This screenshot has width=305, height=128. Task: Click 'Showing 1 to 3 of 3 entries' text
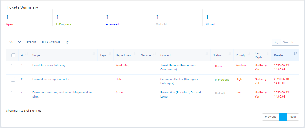point(24,111)
